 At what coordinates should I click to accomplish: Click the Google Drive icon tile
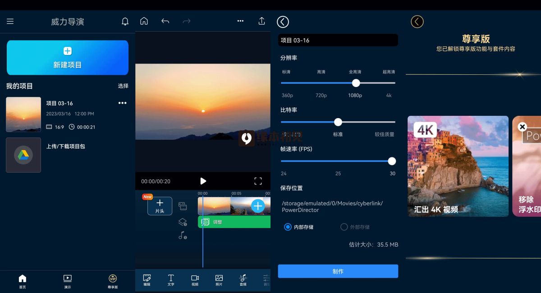pyautogui.click(x=23, y=155)
